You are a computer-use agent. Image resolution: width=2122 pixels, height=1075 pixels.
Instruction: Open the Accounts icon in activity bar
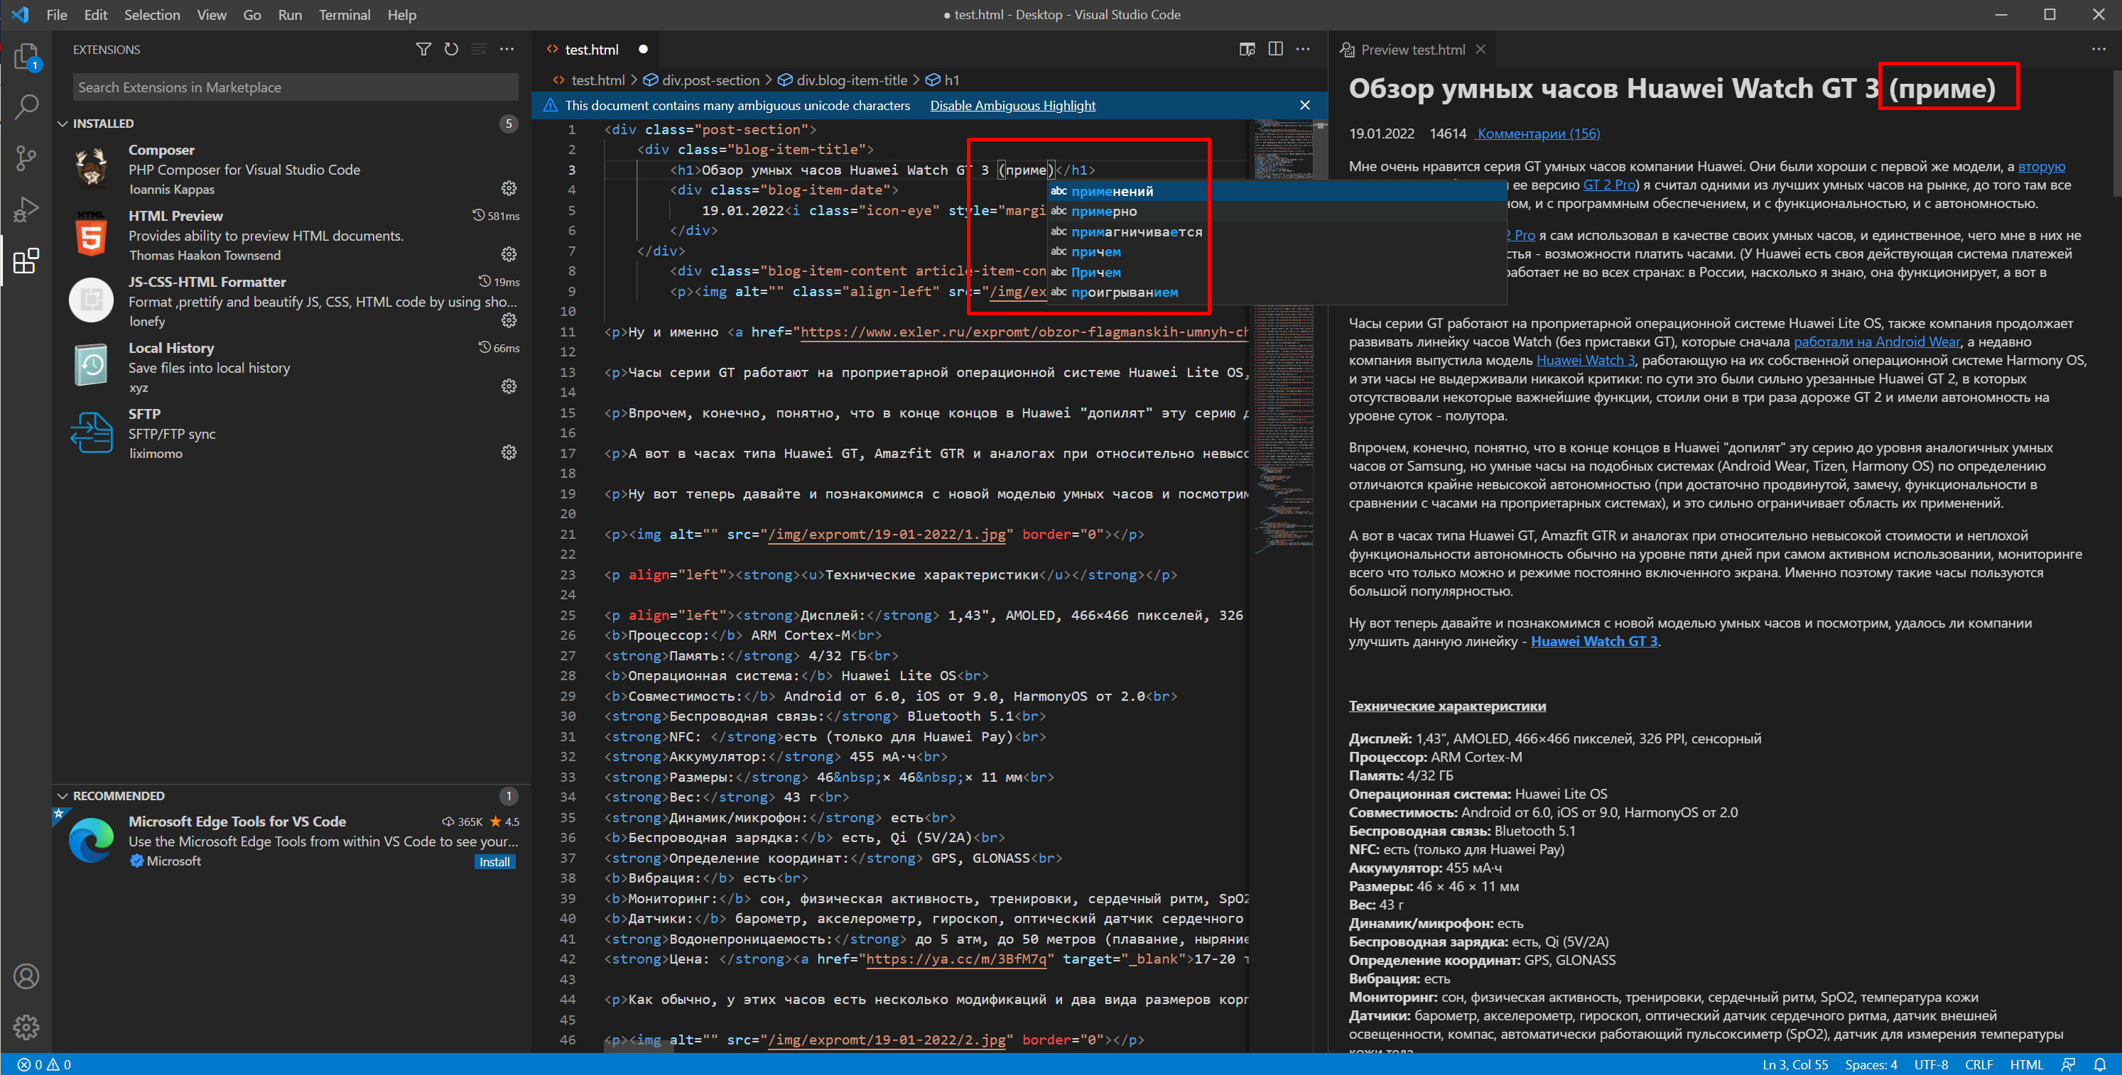click(x=26, y=976)
